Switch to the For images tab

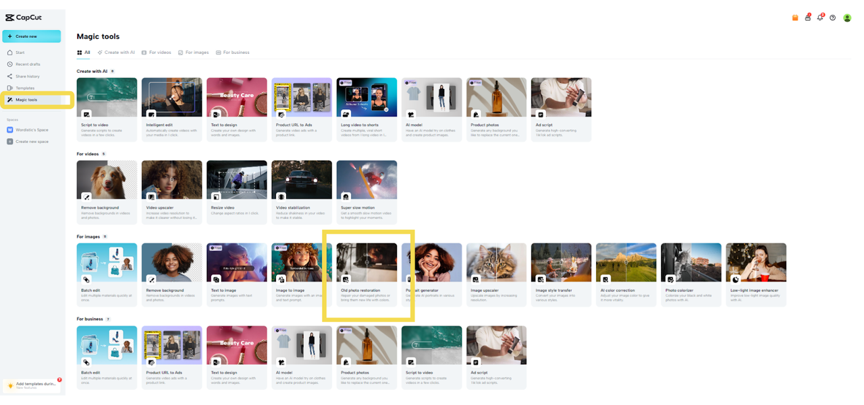(194, 53)
